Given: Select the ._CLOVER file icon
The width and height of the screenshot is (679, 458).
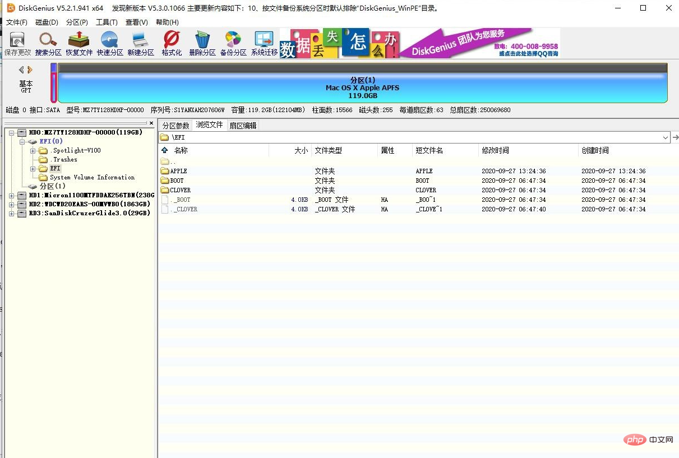Looking at the screenshot, I should [165, 209].
